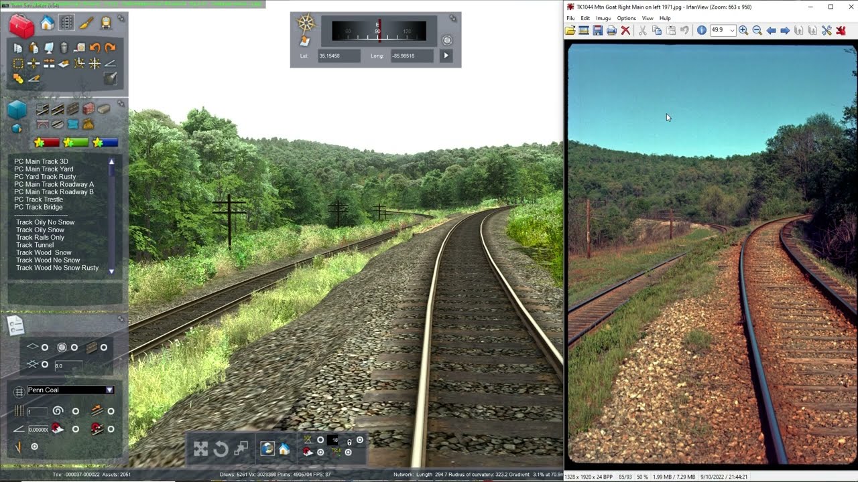Open the IrfanView View menu
The height and width of the screenshot is (482, 858).
[x=648, y=18]
